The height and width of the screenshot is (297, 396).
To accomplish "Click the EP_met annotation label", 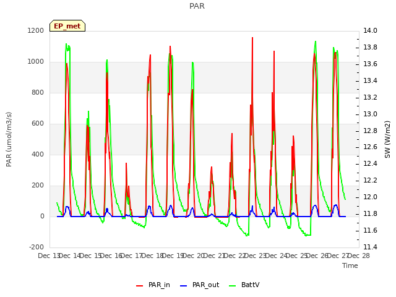I will pyautogui.click(x=67, y=26).
